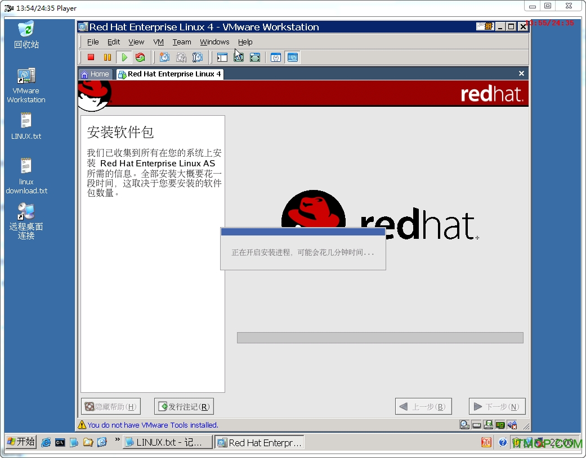Power on the VM using green play
The image size is (586, 458).
coord(124,57)
